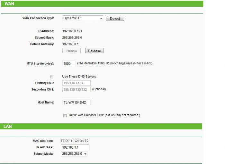Viewport: 225px width, 164px height.
Task: Click the Detect button
Action: [115, 19]
